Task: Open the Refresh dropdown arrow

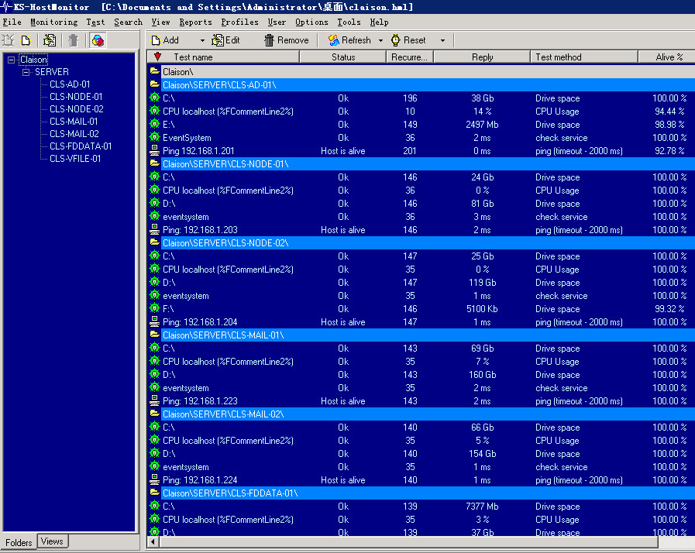Action: 380,40
